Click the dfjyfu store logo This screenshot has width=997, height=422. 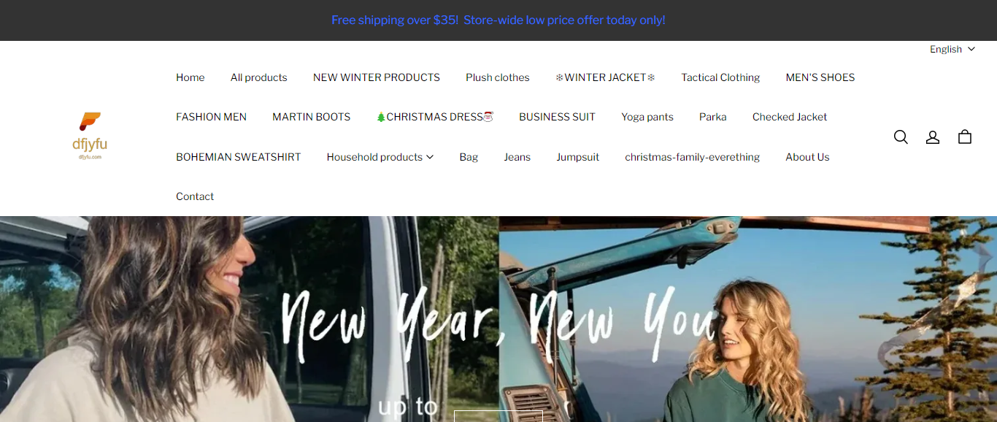[x=90, y=136]
